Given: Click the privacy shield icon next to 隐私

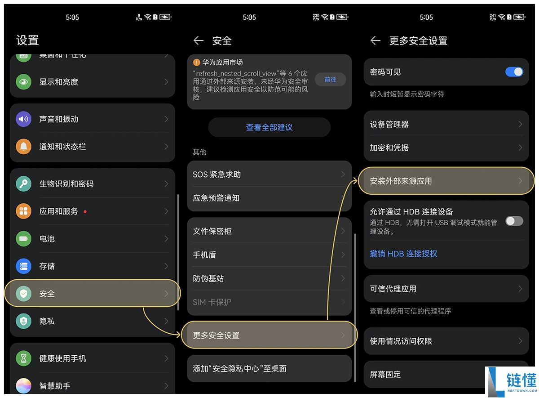Looking at the screenshot, I should (x=24, y=321).
